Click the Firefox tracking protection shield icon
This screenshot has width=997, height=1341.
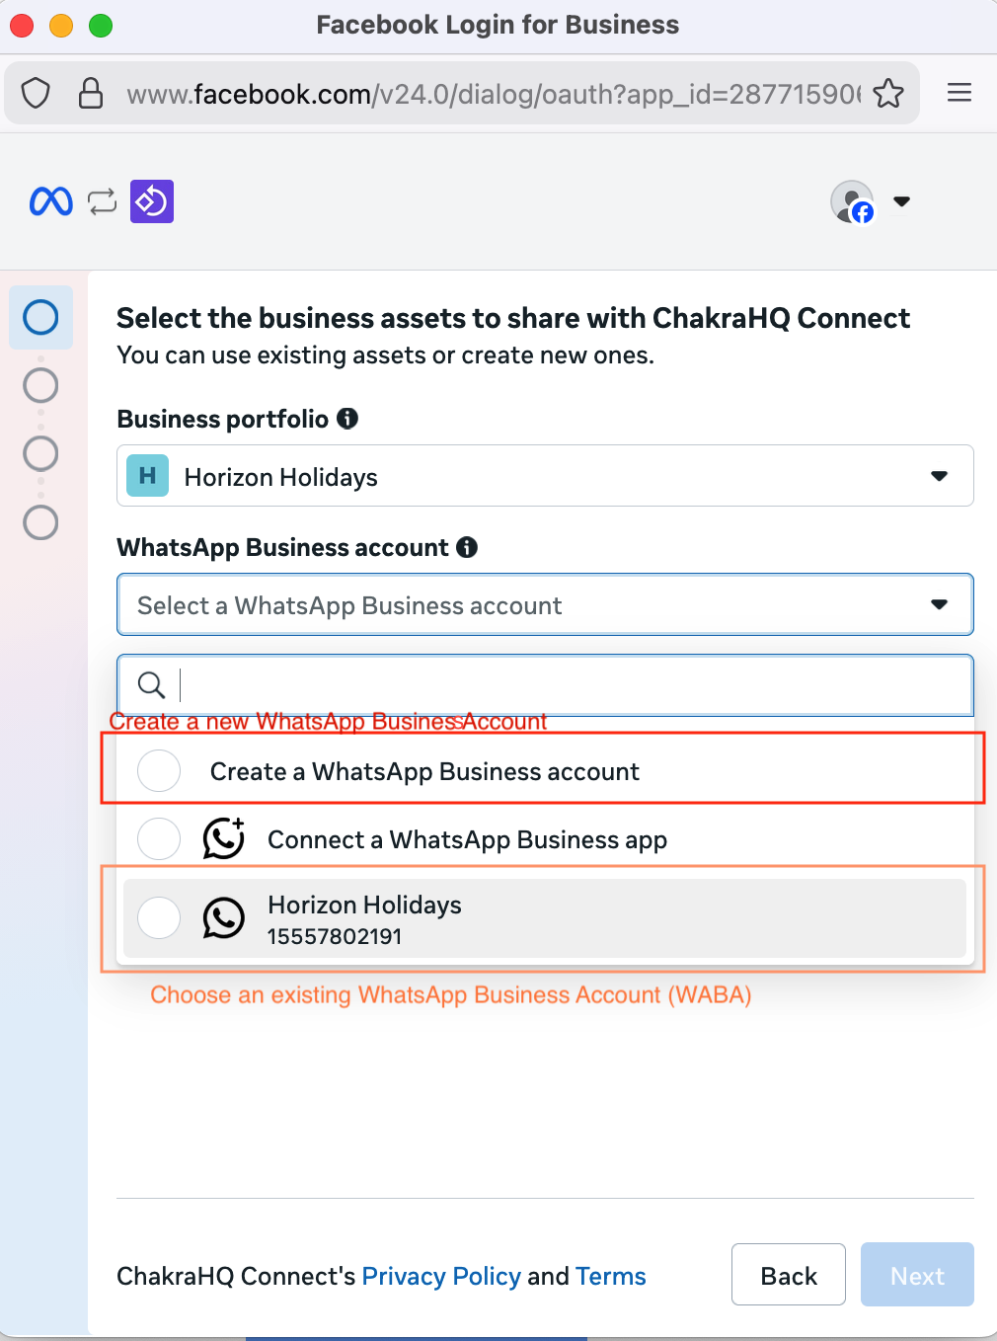(36, 94)
